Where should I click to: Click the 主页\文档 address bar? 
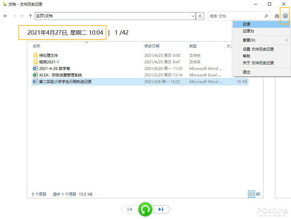click(115, 16)
